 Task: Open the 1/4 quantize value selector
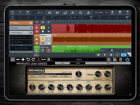(74, 17)
